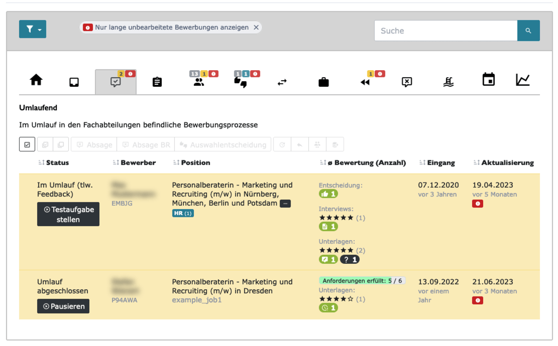
Task: Toggle the select-all checkbox in toolbar
Action: (x=27, y=144)
